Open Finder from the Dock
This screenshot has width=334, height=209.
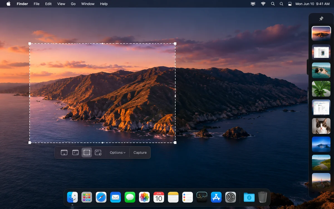(x=72, y=197)
